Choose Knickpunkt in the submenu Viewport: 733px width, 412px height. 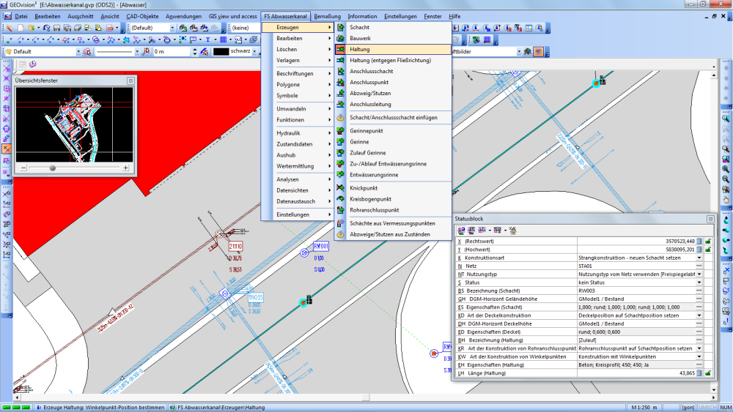click(364, 188)
